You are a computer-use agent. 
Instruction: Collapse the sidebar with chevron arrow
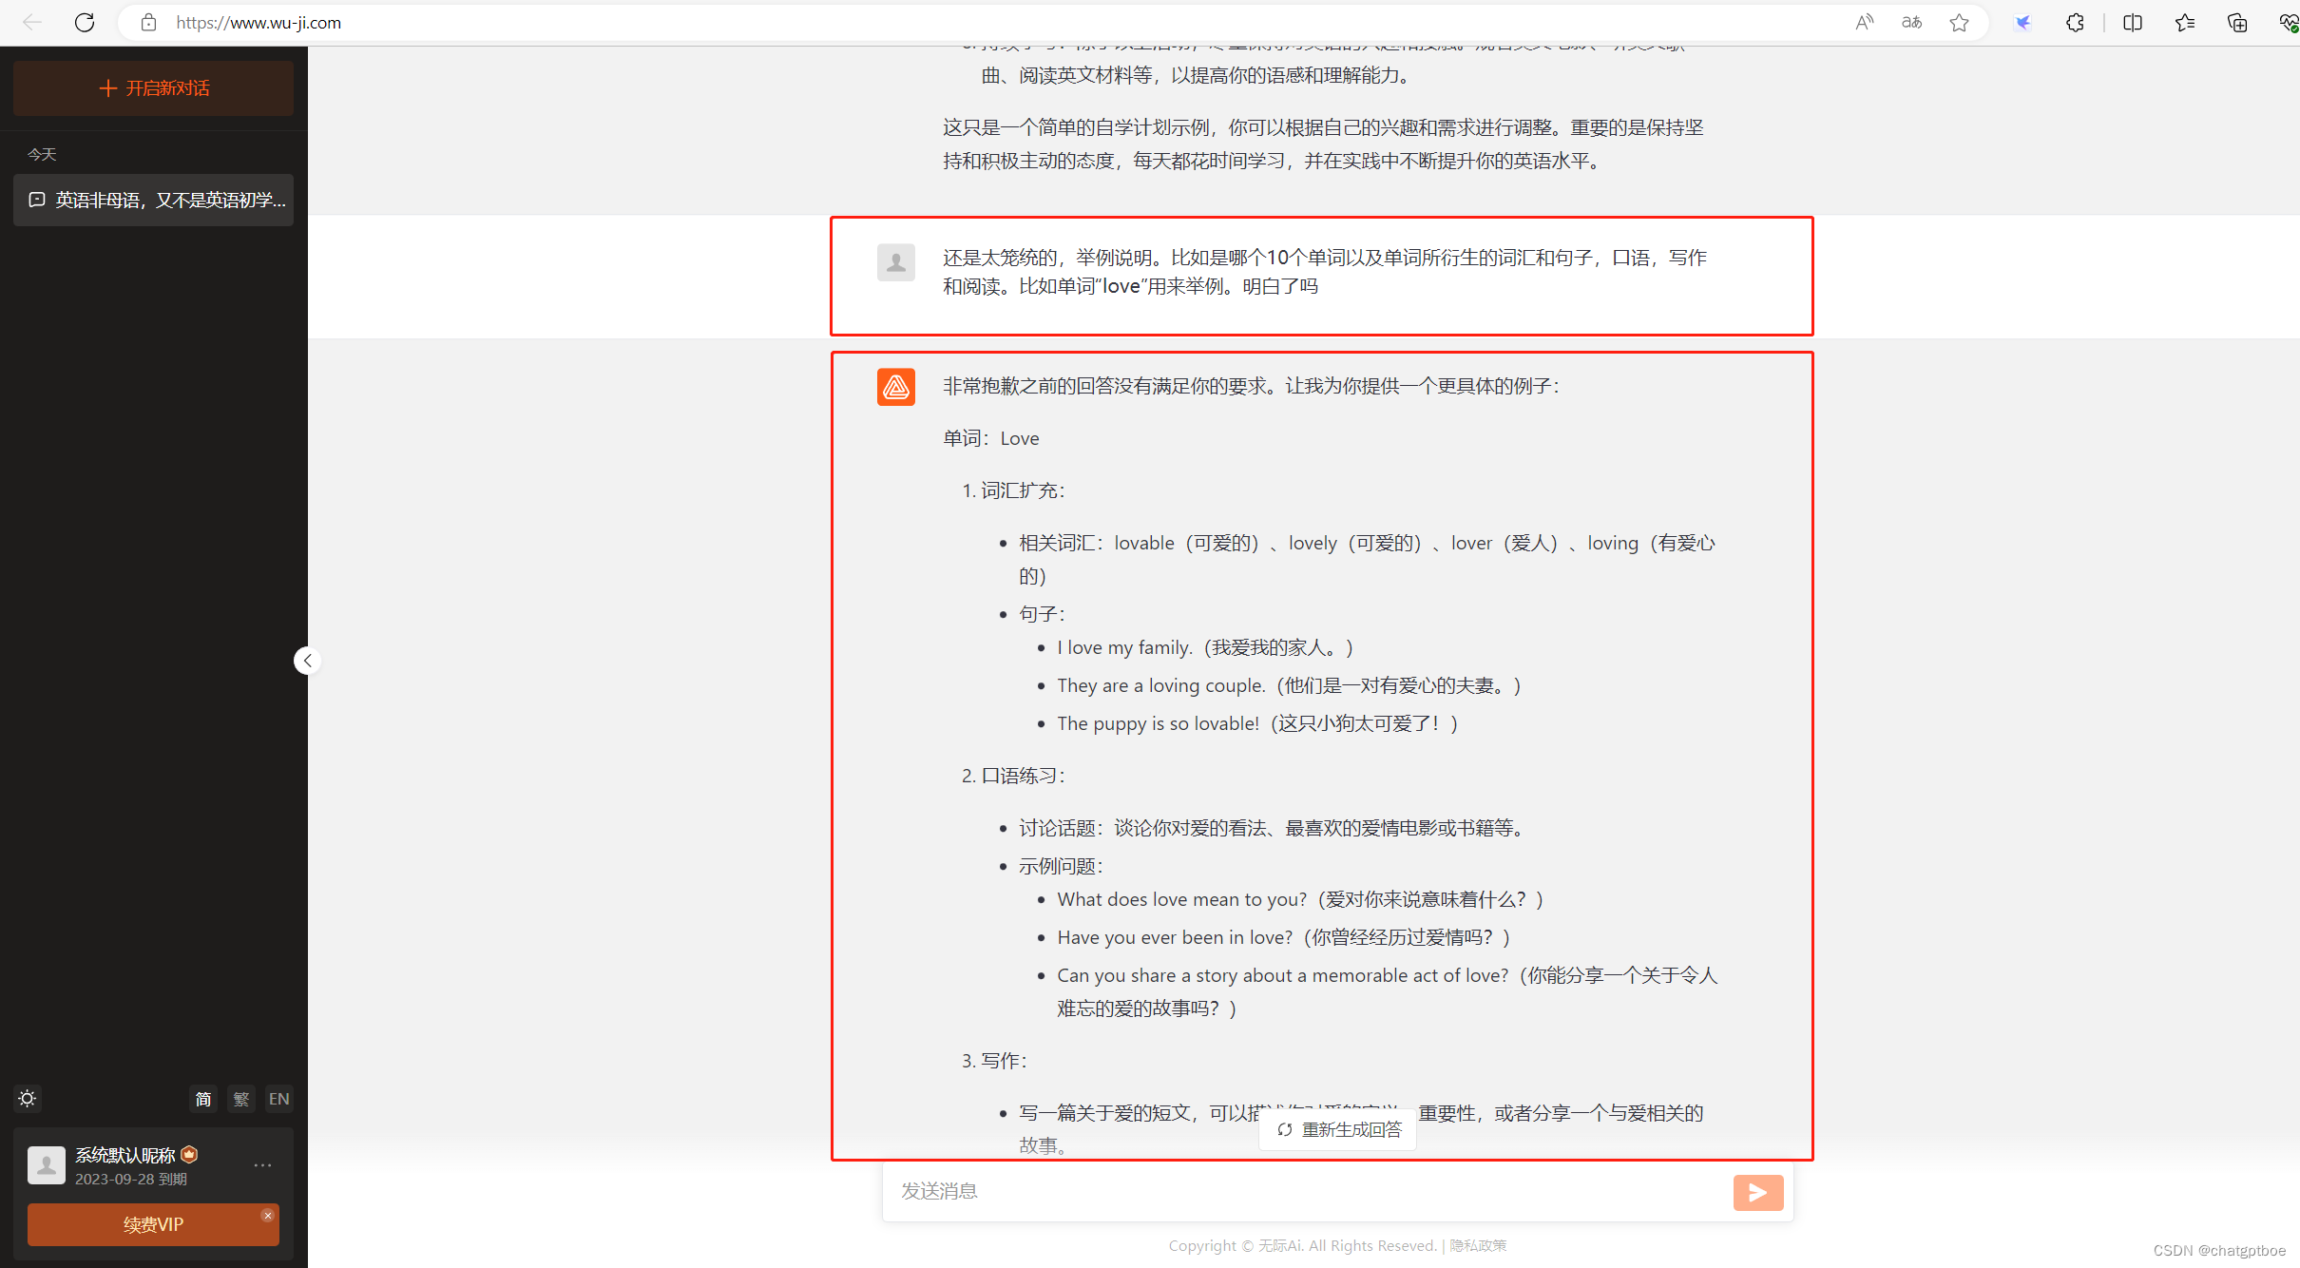click(x=307, y=661)
